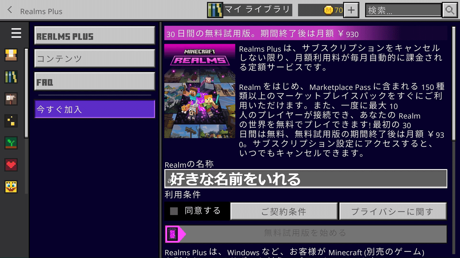Open the ご契約条件 terms button
Image resolution: width=460 pixels, height=258 pixels.
(284, 211)
